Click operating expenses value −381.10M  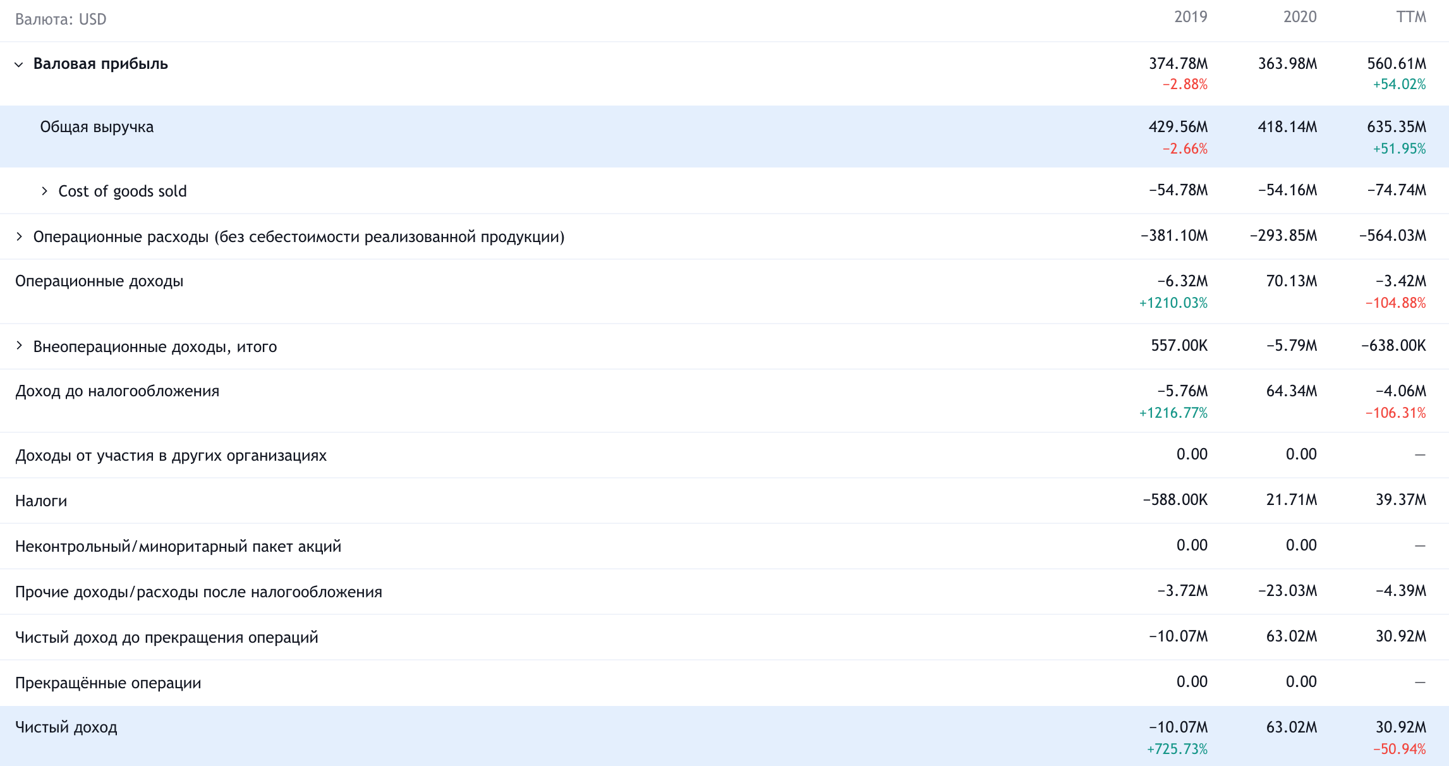(x=1174, y=236)
